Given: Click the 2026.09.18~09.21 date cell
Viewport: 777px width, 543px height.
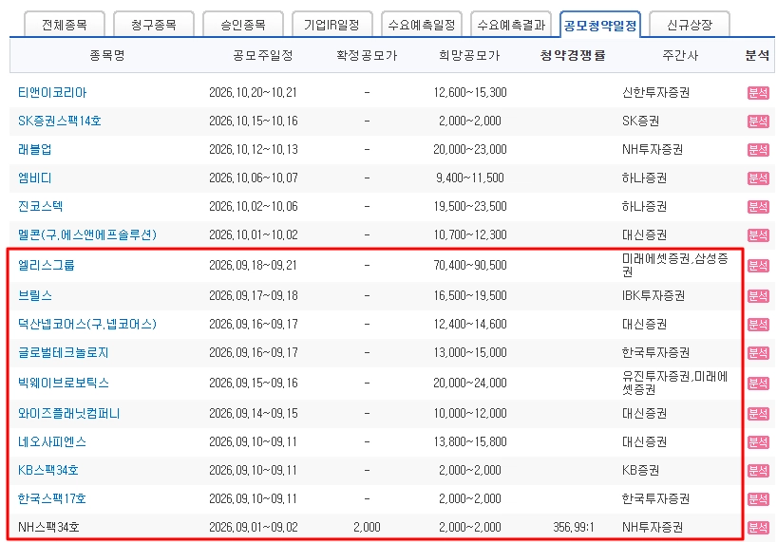Looking at the screenshot, I should point(254,266).
